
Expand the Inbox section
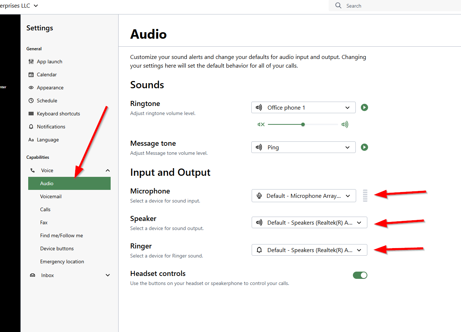[107, 275]
